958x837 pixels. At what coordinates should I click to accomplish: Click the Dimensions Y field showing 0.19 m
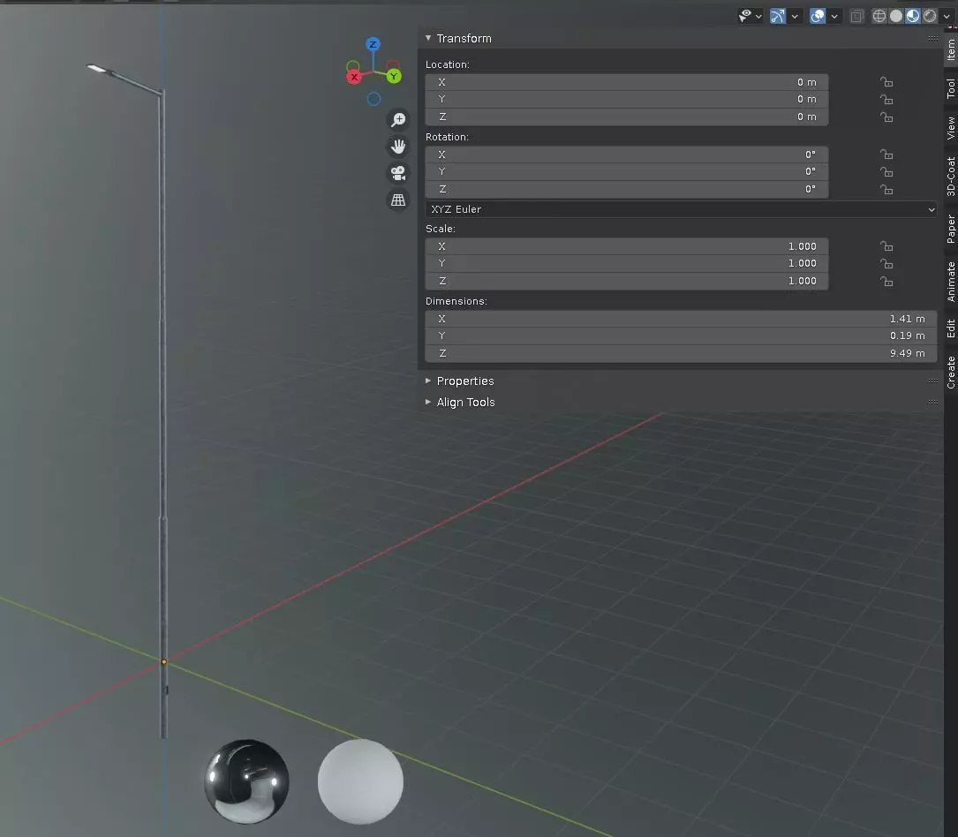(681, 336)
